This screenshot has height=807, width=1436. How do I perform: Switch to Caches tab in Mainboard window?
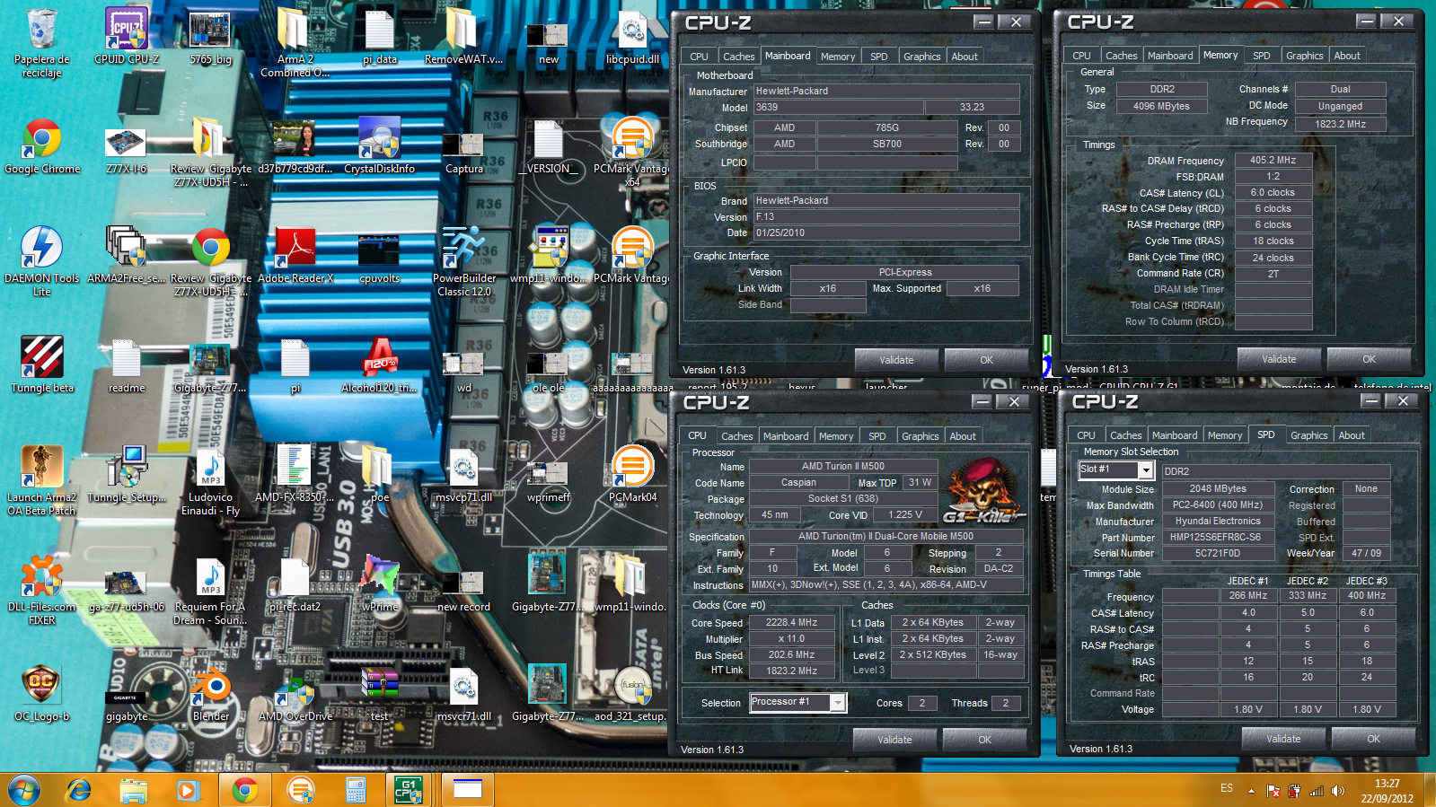click(738, 56)
